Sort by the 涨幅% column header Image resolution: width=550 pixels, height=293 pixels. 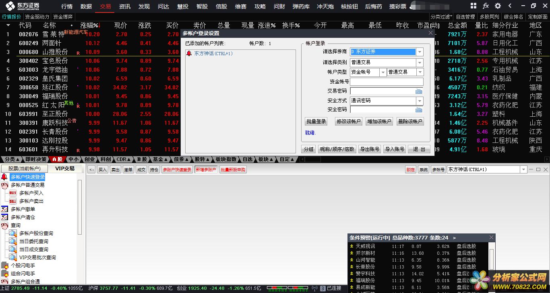coord(89,25)
